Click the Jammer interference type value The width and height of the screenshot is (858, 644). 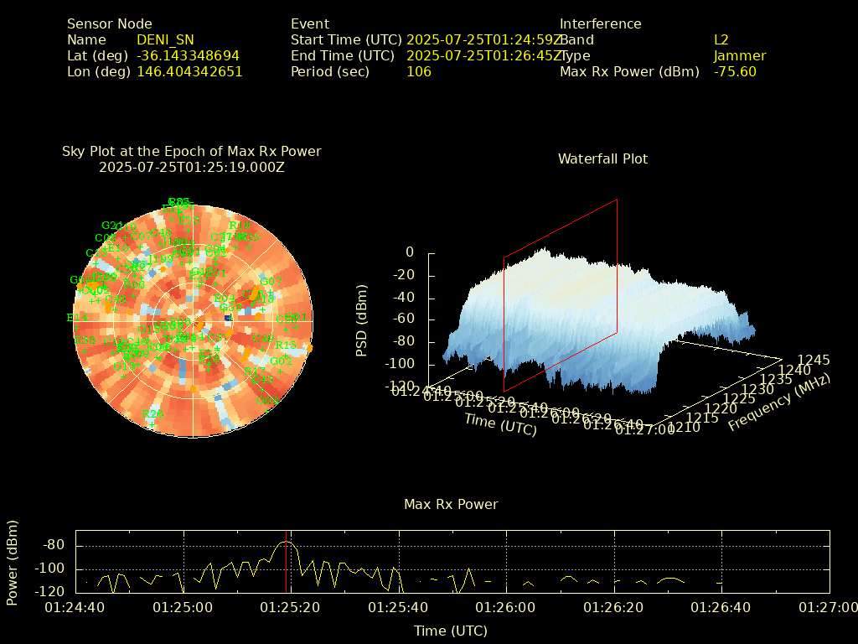coord(740,56)
